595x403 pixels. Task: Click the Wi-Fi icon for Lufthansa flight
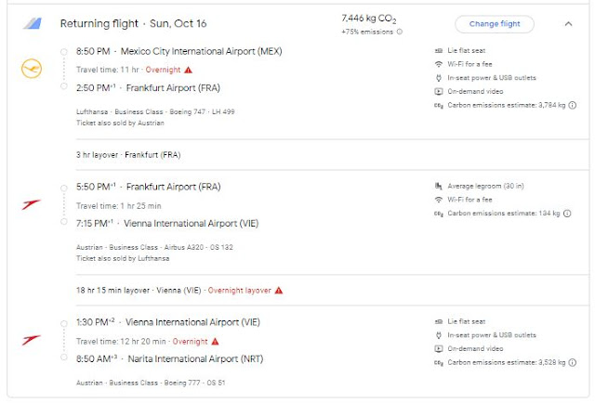coord(438,63)
